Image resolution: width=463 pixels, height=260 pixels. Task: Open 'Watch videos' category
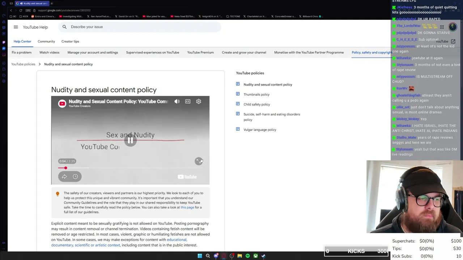49,52
